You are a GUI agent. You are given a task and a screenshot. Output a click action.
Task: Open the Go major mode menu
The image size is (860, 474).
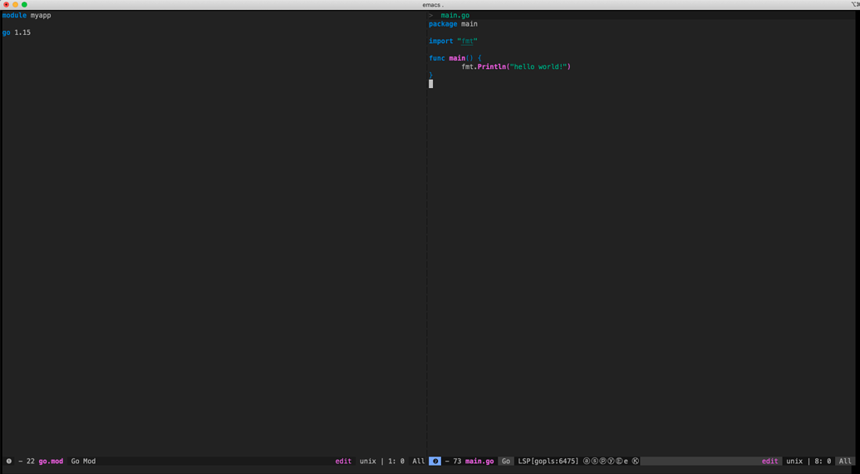click(x=506, y=462)
